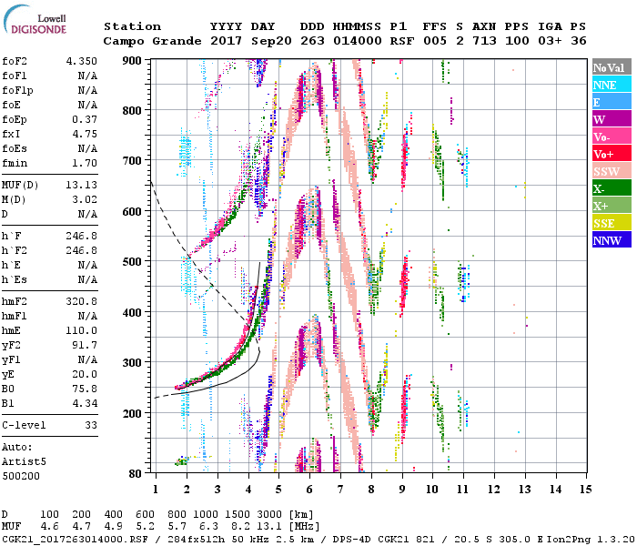
Task: Click the h`F value 246.8
Action: click(82, 236)
